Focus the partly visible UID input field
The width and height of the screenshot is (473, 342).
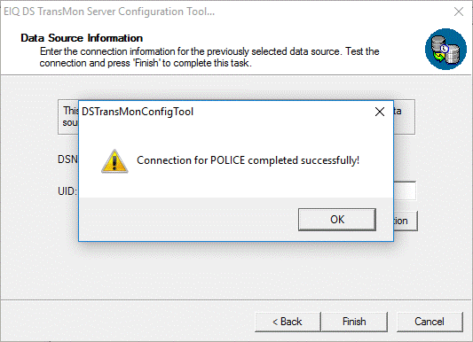405,190
